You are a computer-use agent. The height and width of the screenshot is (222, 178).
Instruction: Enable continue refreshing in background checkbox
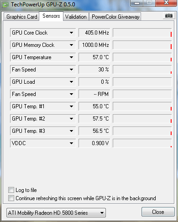click(x=11, y=198)
